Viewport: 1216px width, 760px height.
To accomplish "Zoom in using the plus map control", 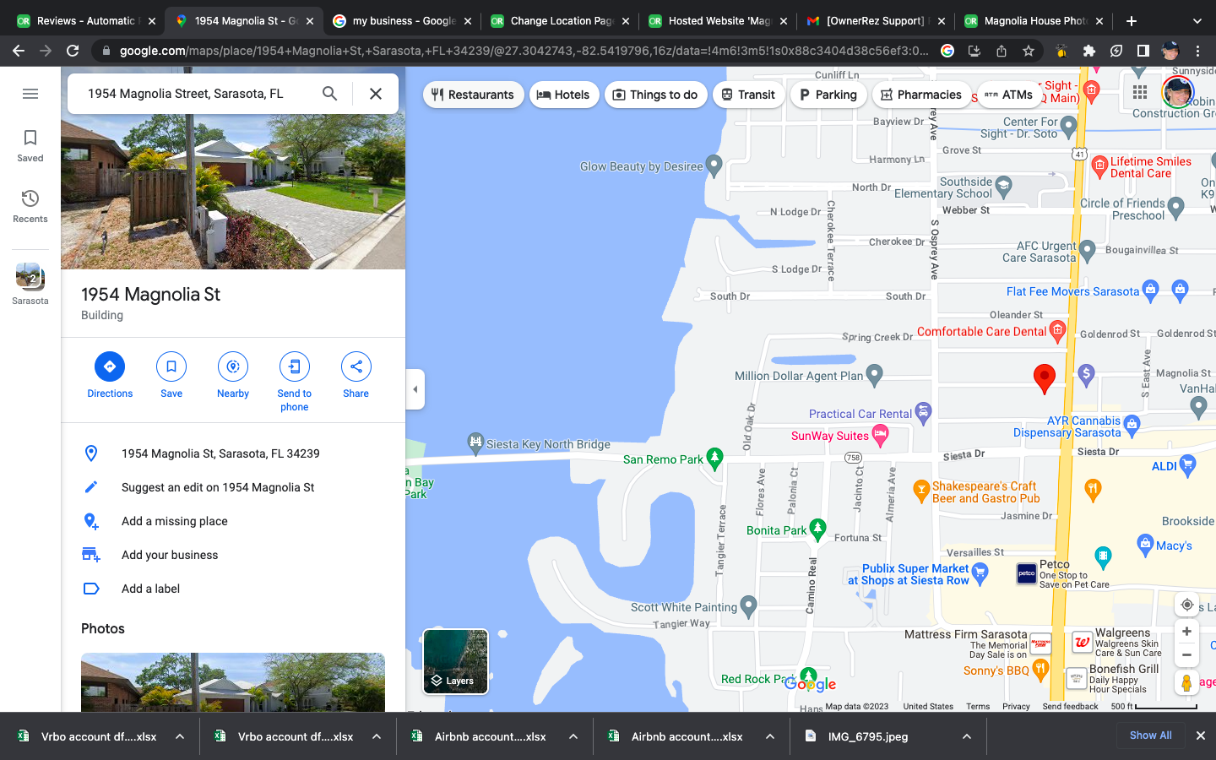I will tap(1186, 631).
